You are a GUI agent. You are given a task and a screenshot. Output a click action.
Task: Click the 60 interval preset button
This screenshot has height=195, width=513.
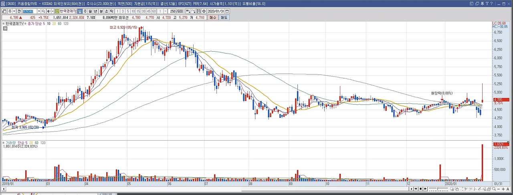[153, 11]
